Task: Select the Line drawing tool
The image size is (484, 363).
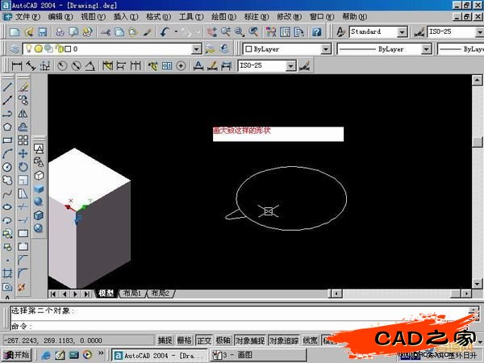Action: 7,86
